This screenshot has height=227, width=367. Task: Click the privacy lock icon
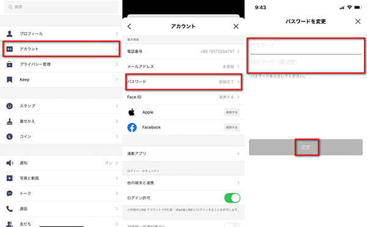pyautogui.click(x=10, y=64)
